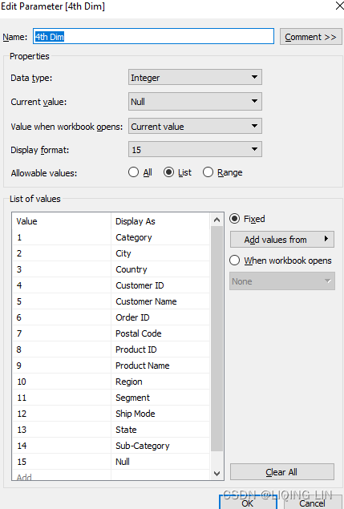Click the Value column header

[x=62, y=221]
